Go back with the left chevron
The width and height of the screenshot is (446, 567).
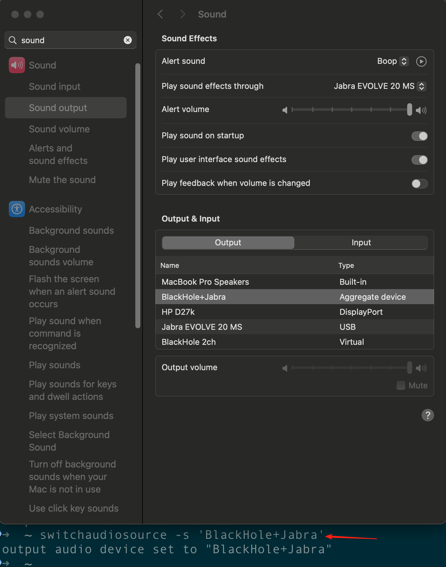pyautogui.click(x=160, y=14)
